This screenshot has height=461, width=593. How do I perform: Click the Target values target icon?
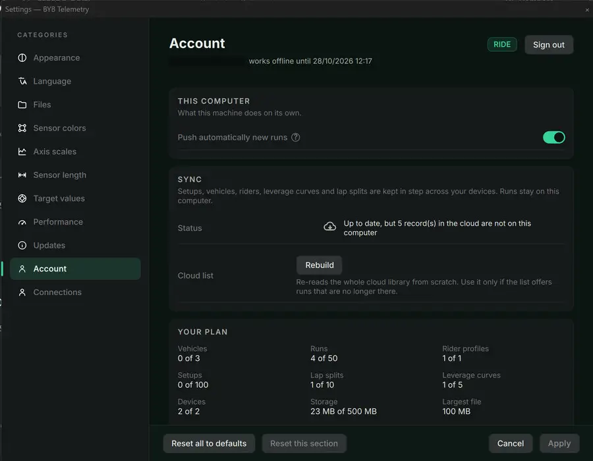point(22,198)
